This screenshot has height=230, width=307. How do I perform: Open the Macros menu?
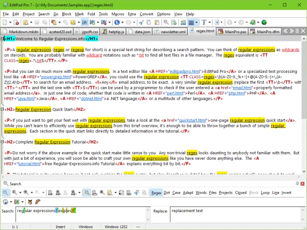click(x=118, y=14)
